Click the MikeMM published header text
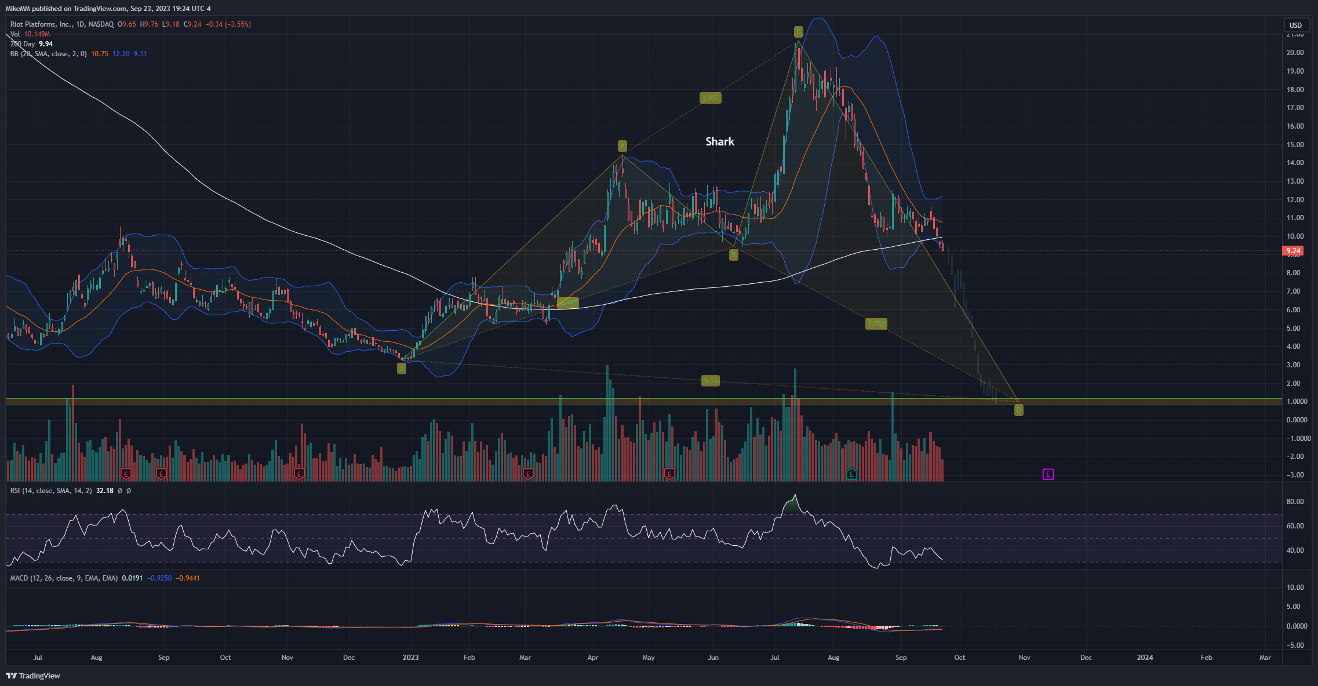 coord(108,9)
